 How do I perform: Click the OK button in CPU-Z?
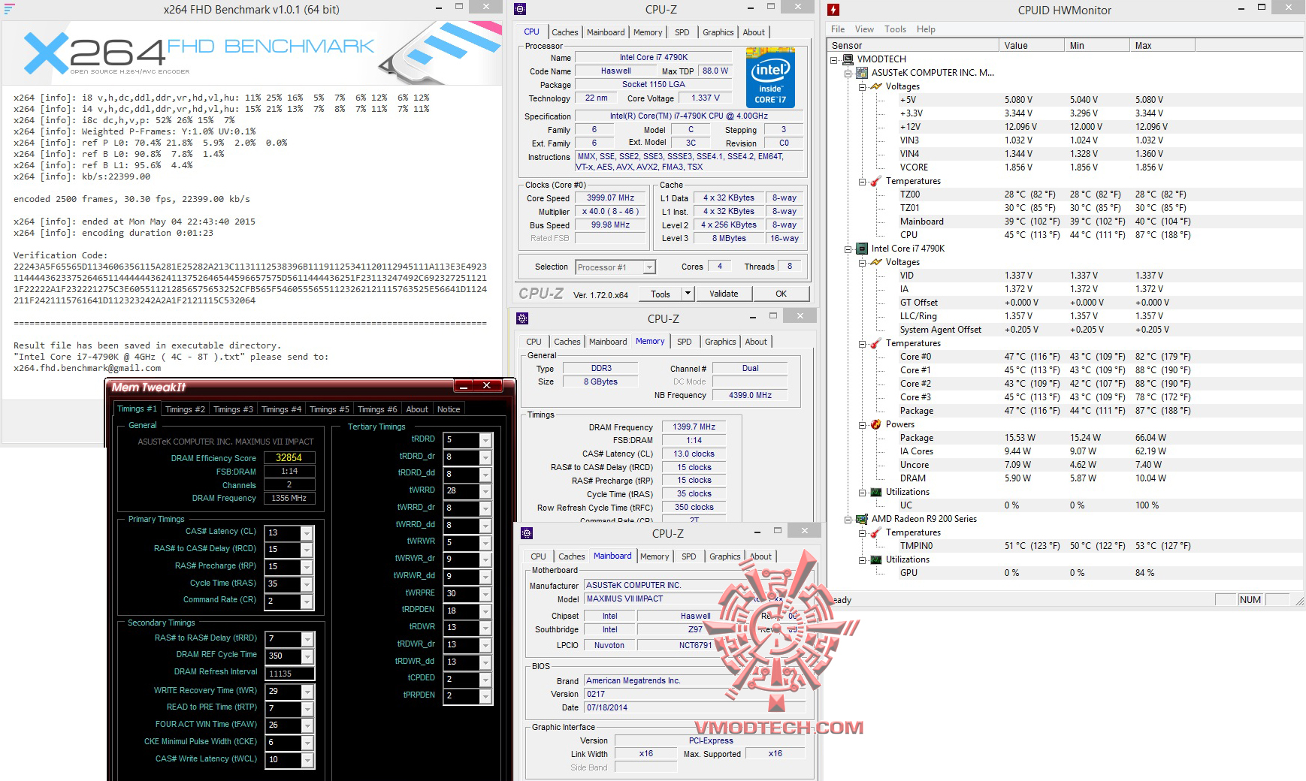coord(781,294)
